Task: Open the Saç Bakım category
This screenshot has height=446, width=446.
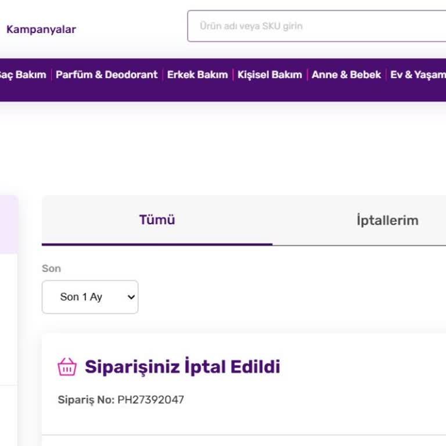Action: click(x=23, y=74)
